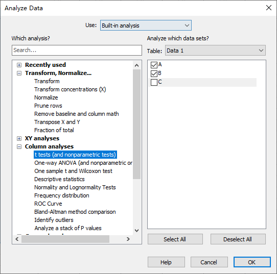Check data set C

pyautogui.click(x=154, y=82)
